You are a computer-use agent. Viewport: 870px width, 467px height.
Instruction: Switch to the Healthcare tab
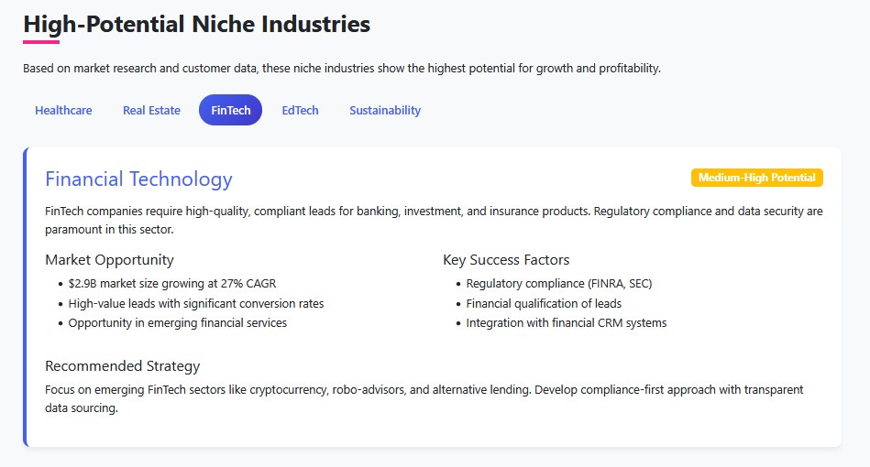(63, 111)
